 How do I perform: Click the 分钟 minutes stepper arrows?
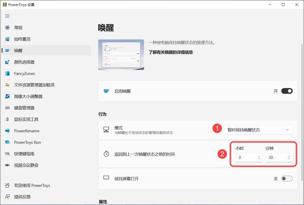pyautogui.click(x=289, y=157)
